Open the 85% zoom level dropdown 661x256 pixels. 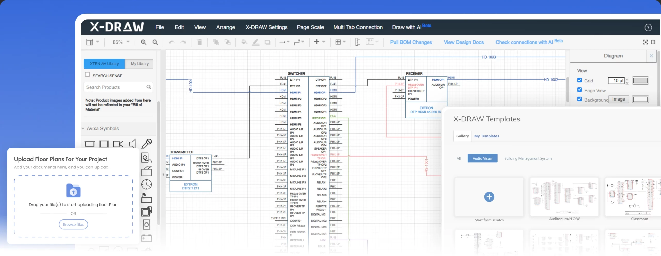[x=121, y=42]
